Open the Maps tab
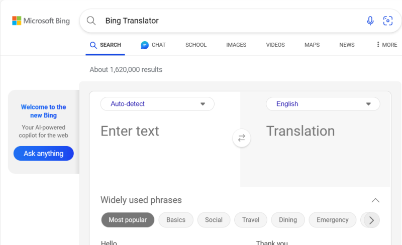The image size is (402, 245). point(312,45)
